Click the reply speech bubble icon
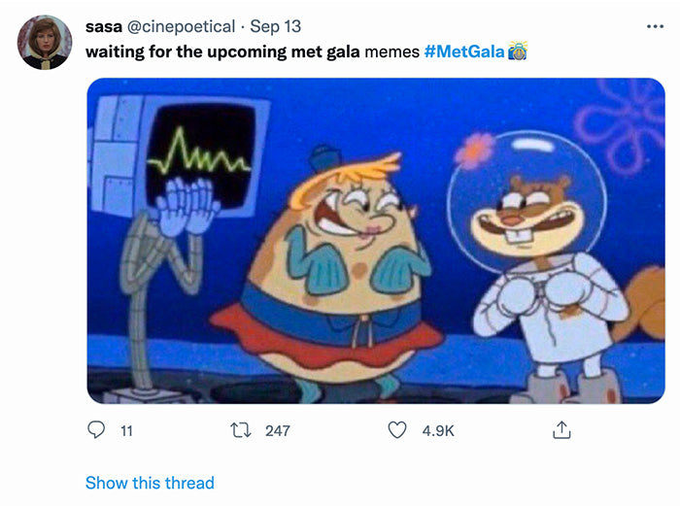 96,430
